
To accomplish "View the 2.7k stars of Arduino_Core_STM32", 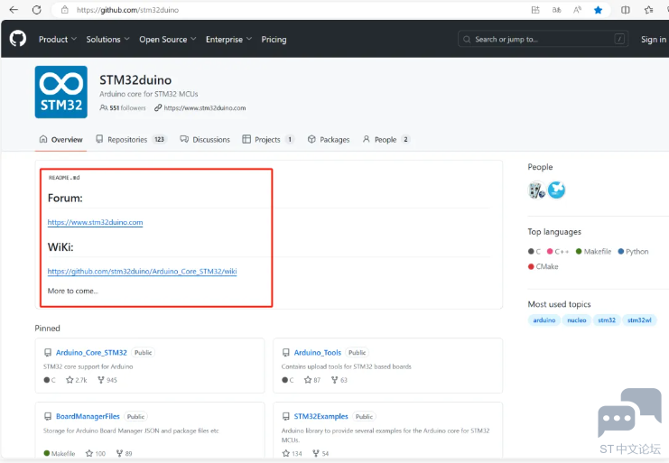I will pyautogui.click(x=77, y=380).
